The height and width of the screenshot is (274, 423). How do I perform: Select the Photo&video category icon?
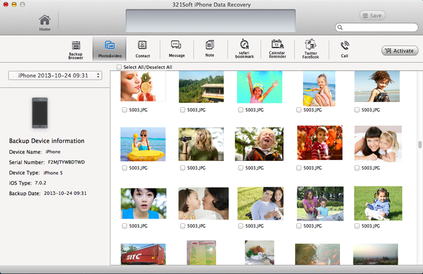click(x=109, y=49)
